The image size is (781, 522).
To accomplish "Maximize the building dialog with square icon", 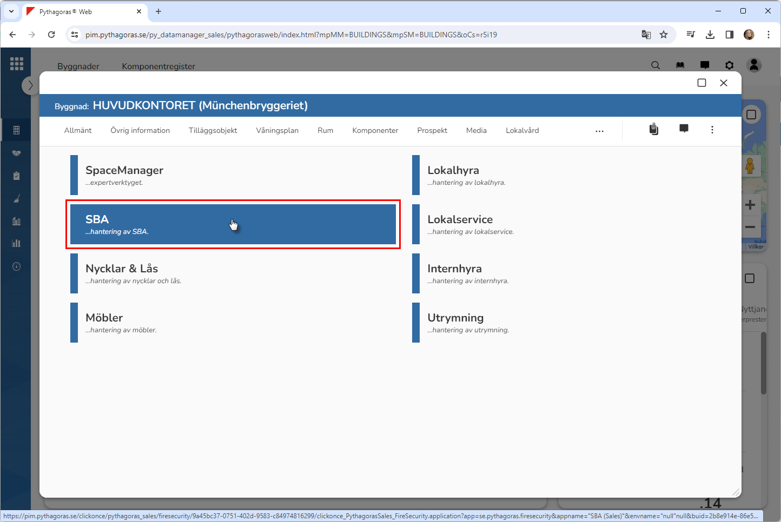I will [x=701, y=83].
